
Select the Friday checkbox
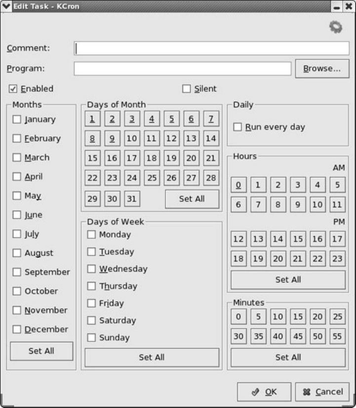point(91,303)
